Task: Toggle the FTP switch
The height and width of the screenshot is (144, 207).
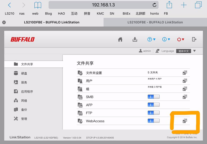Action: pyautogui.click(x=153, y=113)
